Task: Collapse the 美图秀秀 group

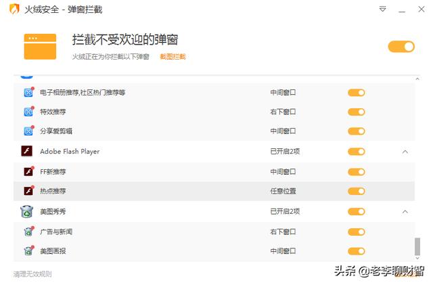Action: 405,212
